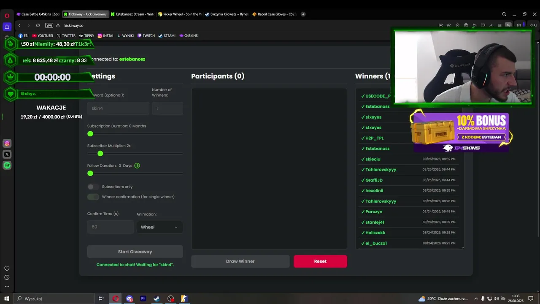
Task: Click the Subscriber Multiplier slider handle
Action: tap(100, 154)
